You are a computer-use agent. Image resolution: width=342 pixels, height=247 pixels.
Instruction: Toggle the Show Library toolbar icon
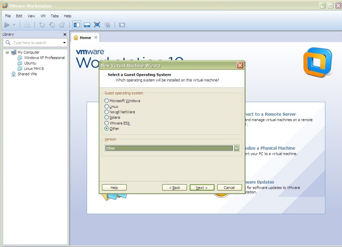pos(77,25)
